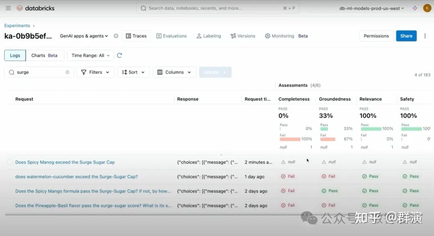The image size is (434, 236).
Task: Refresh the traces list
Action: 119,55
